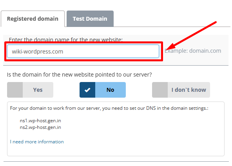Click the domain name input field
232x166 pixels.
tap(83, 51)
